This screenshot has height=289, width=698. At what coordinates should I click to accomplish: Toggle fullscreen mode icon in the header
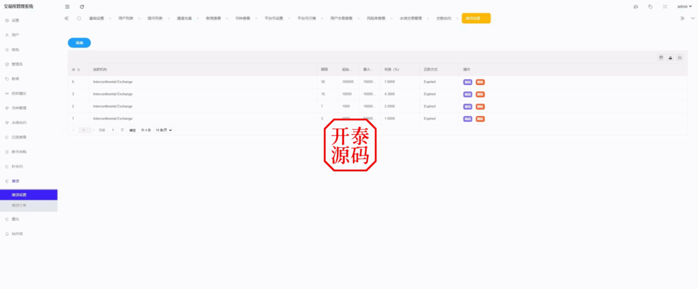(665, 6)
